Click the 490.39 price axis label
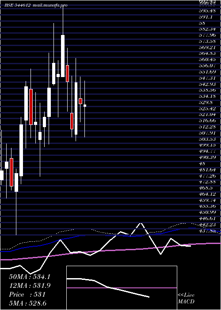 207,158
